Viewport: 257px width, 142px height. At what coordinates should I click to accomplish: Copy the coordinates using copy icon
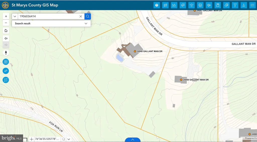[x=63, y=139]
